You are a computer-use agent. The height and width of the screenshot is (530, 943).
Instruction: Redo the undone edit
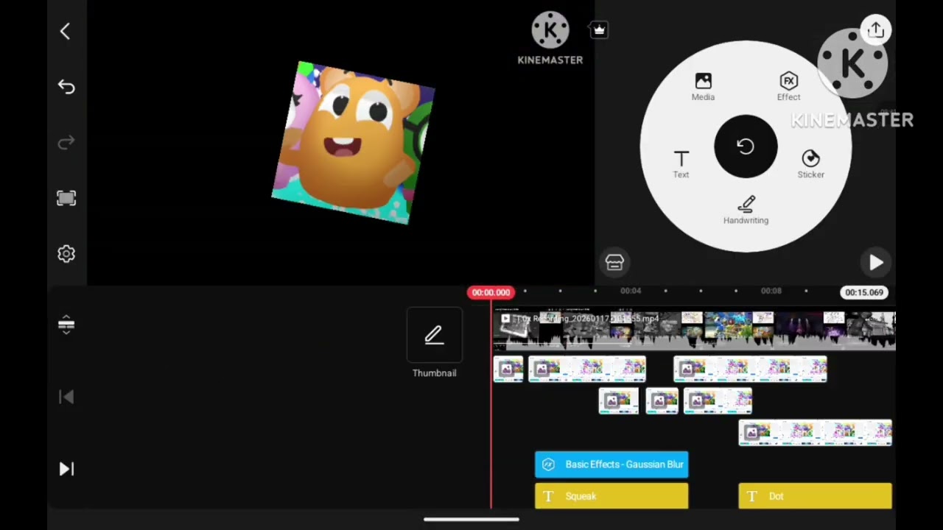click(x=66, y=142)
